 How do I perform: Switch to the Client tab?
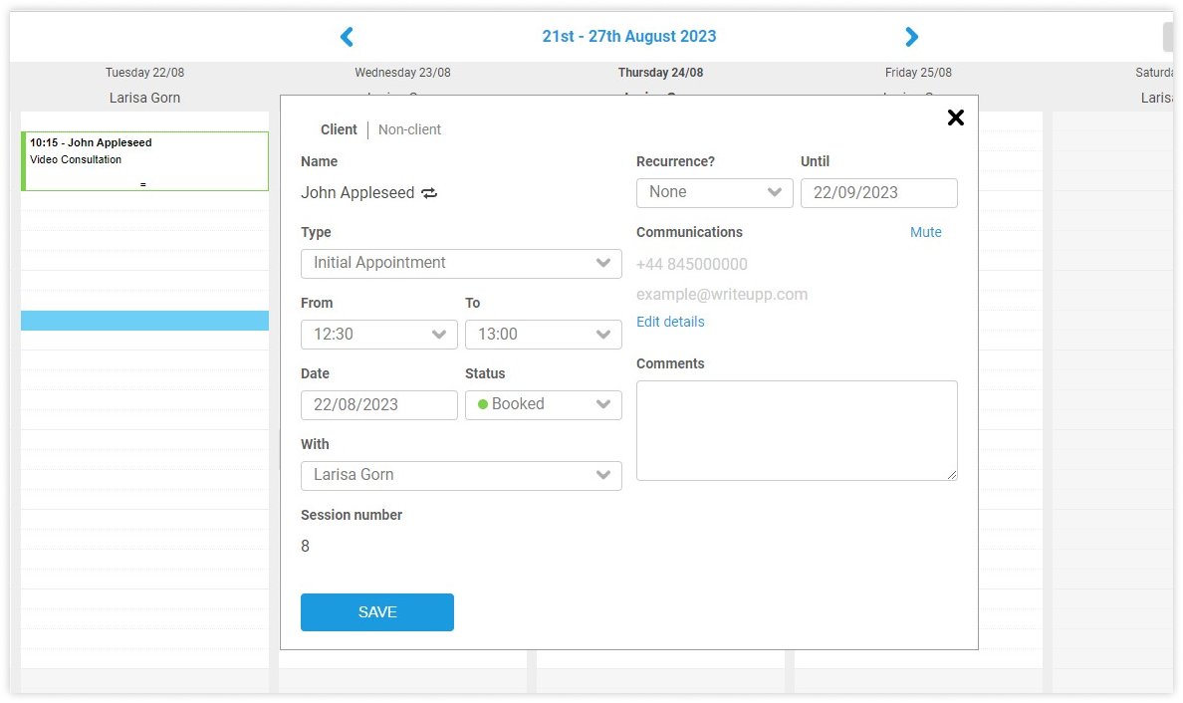[x=339, y=129]
